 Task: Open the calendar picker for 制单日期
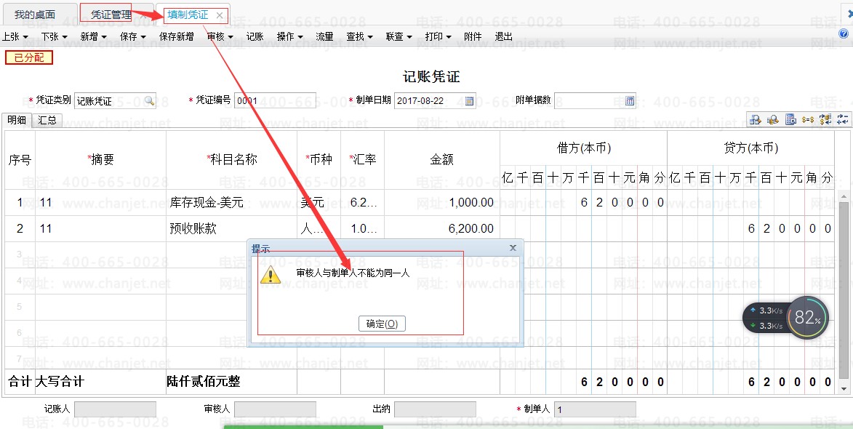click(x=469, y=100)
